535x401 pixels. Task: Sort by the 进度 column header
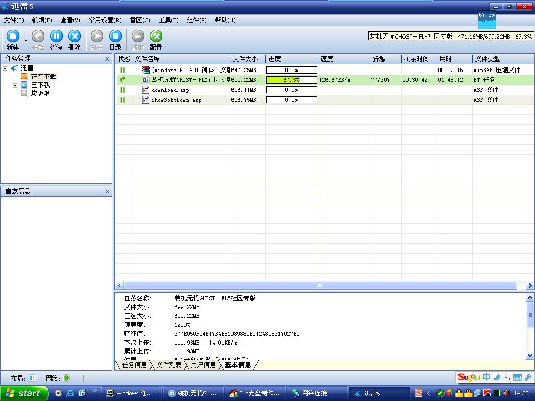292,59
